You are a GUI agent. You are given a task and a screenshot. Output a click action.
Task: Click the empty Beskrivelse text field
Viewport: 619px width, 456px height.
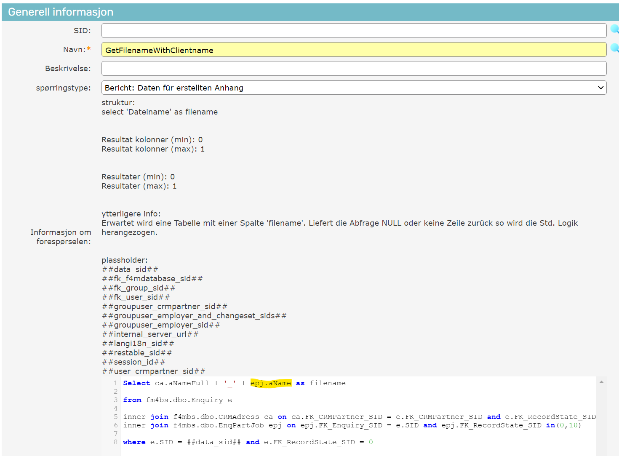click(354, 69)
